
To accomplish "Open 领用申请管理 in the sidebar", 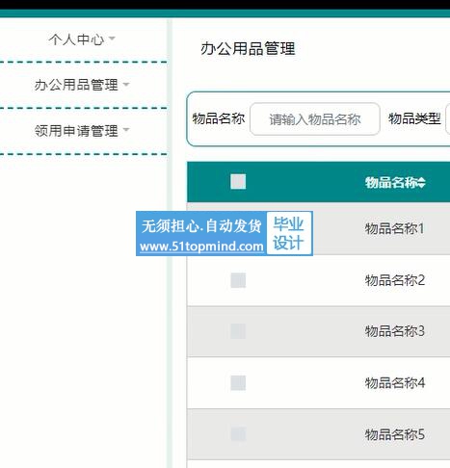I will click(x=76, y=131).
